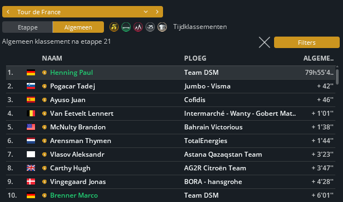This screenshot has height=202, width=343.
Task: Go to the previous race with left arrow
Action: (8, 12)
